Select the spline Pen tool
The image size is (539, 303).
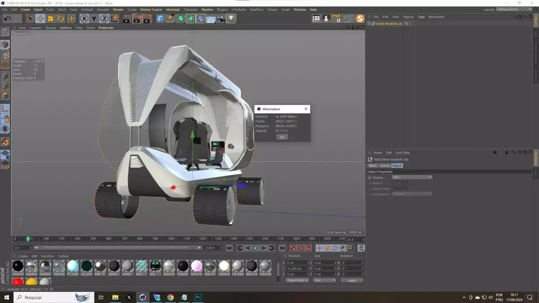click(171, 18)
